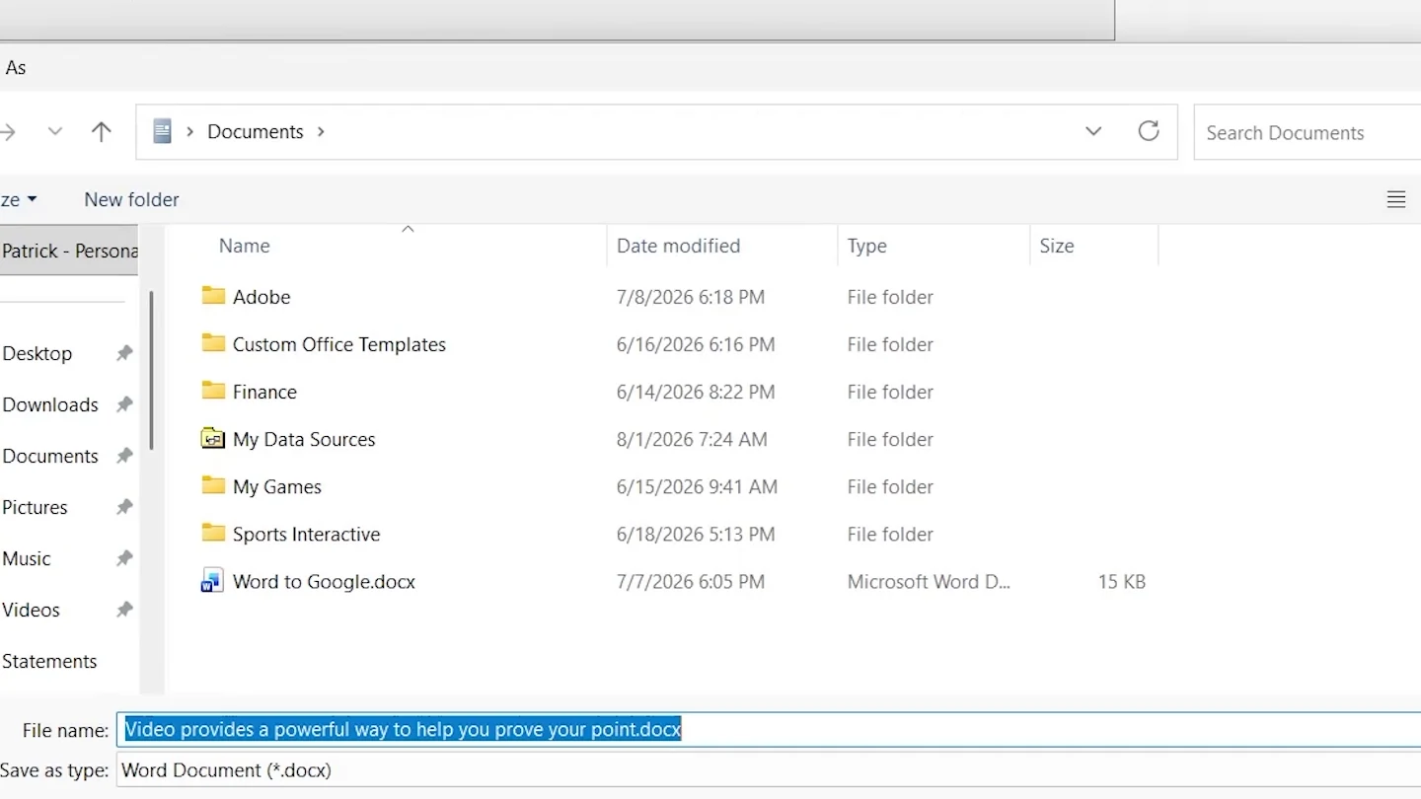Viewport: 1421px width, 799px height.
Task: Click the pin icon next to Downloads
Action: point(124,404)
